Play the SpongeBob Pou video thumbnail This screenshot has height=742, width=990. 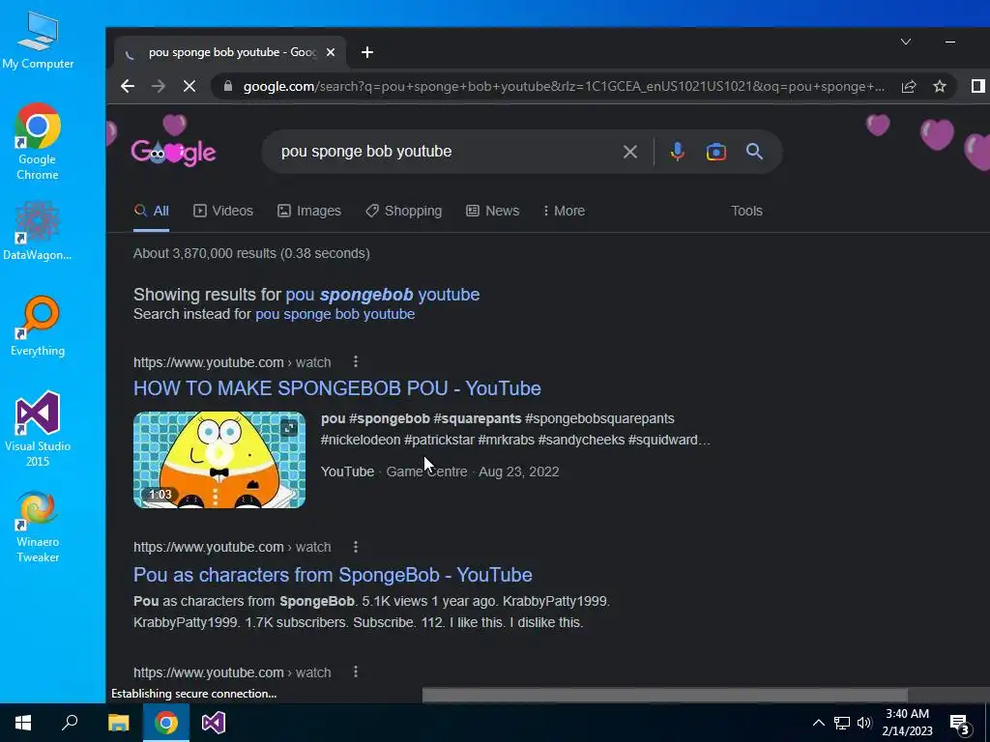219,459
